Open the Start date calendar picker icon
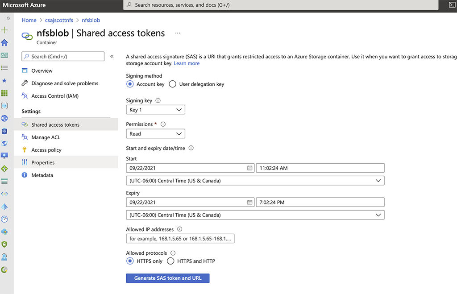Image resolution: width=457 pixels, height=294 pixels. tap(250, 168)
